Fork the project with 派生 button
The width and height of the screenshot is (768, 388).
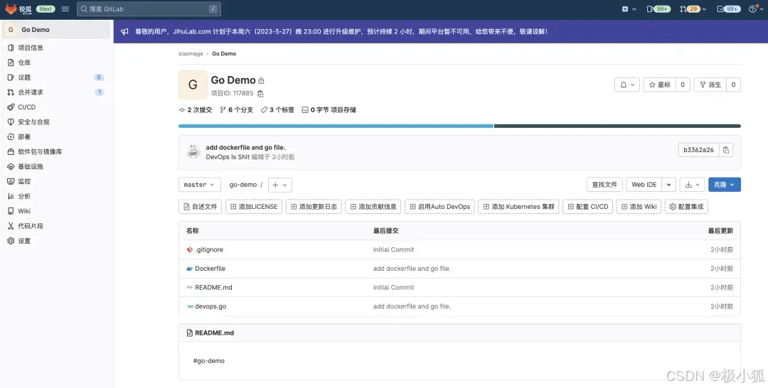click(710, 85)
